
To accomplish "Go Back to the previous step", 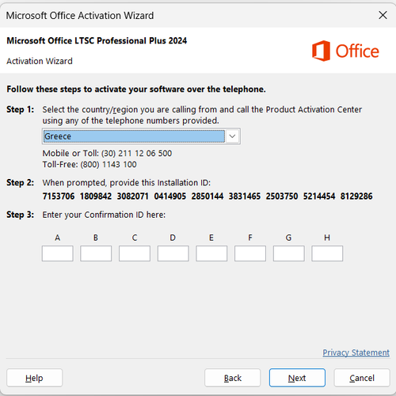I will (232, 378).
